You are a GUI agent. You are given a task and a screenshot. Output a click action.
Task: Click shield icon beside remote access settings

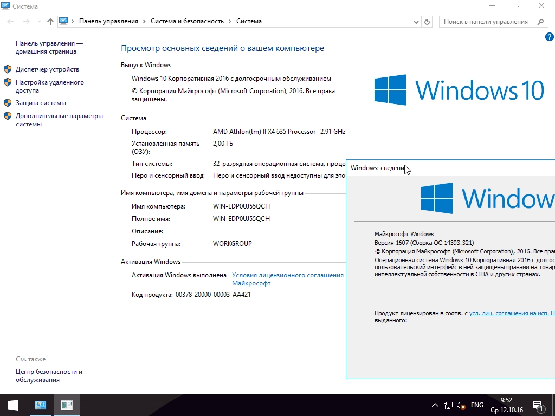pos(8,82)
